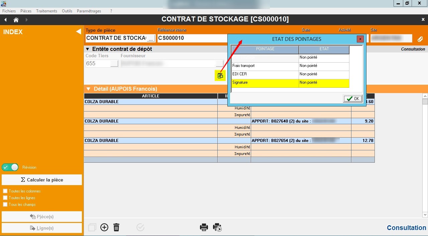Open the Traitements menu
This screenshot has height=236, width=428.
pyautogui.click(x=46, y=11)
